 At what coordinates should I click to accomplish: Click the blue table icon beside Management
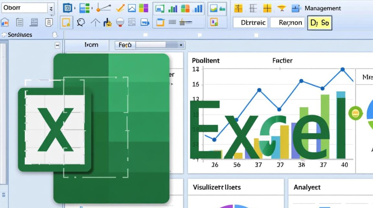[x=296, y=8]
